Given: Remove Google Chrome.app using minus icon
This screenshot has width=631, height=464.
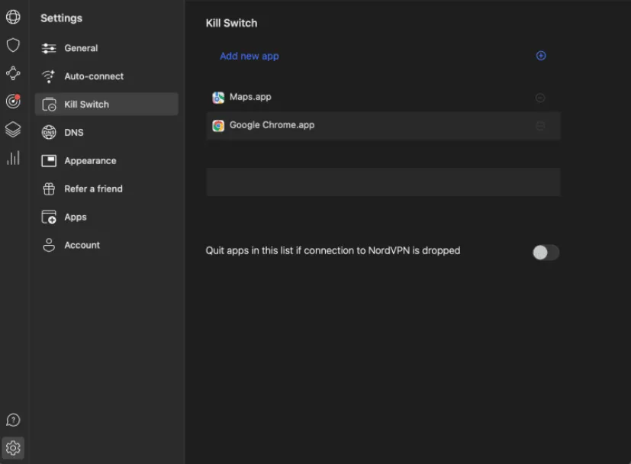Looking at the screenshot, I should coord(540,126).
